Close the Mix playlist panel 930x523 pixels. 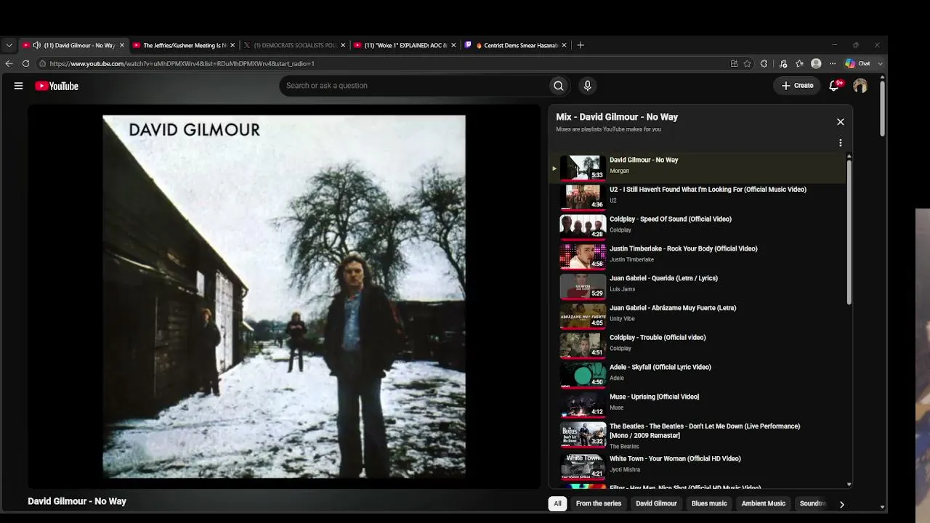[x=841, y=122]
